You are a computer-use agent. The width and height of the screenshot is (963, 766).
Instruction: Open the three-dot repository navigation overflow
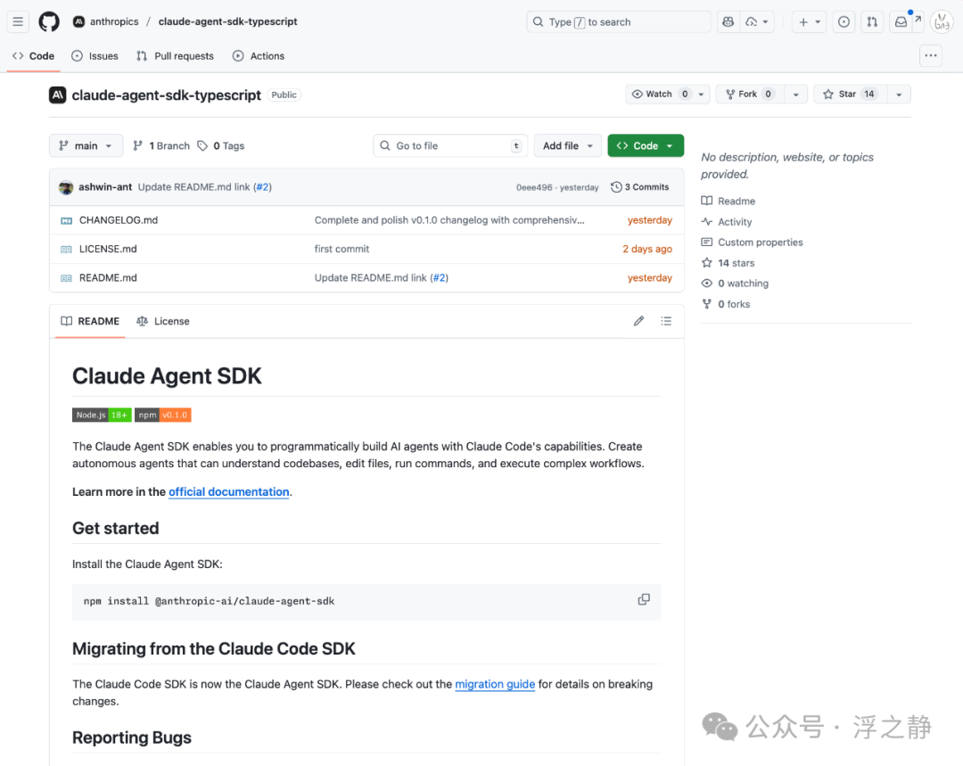(x=931, y=56)
